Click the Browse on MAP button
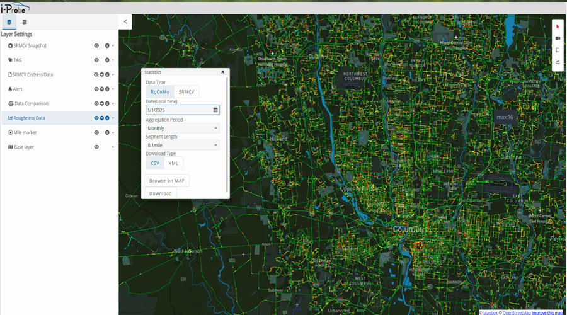 click(x=167, y=181)
